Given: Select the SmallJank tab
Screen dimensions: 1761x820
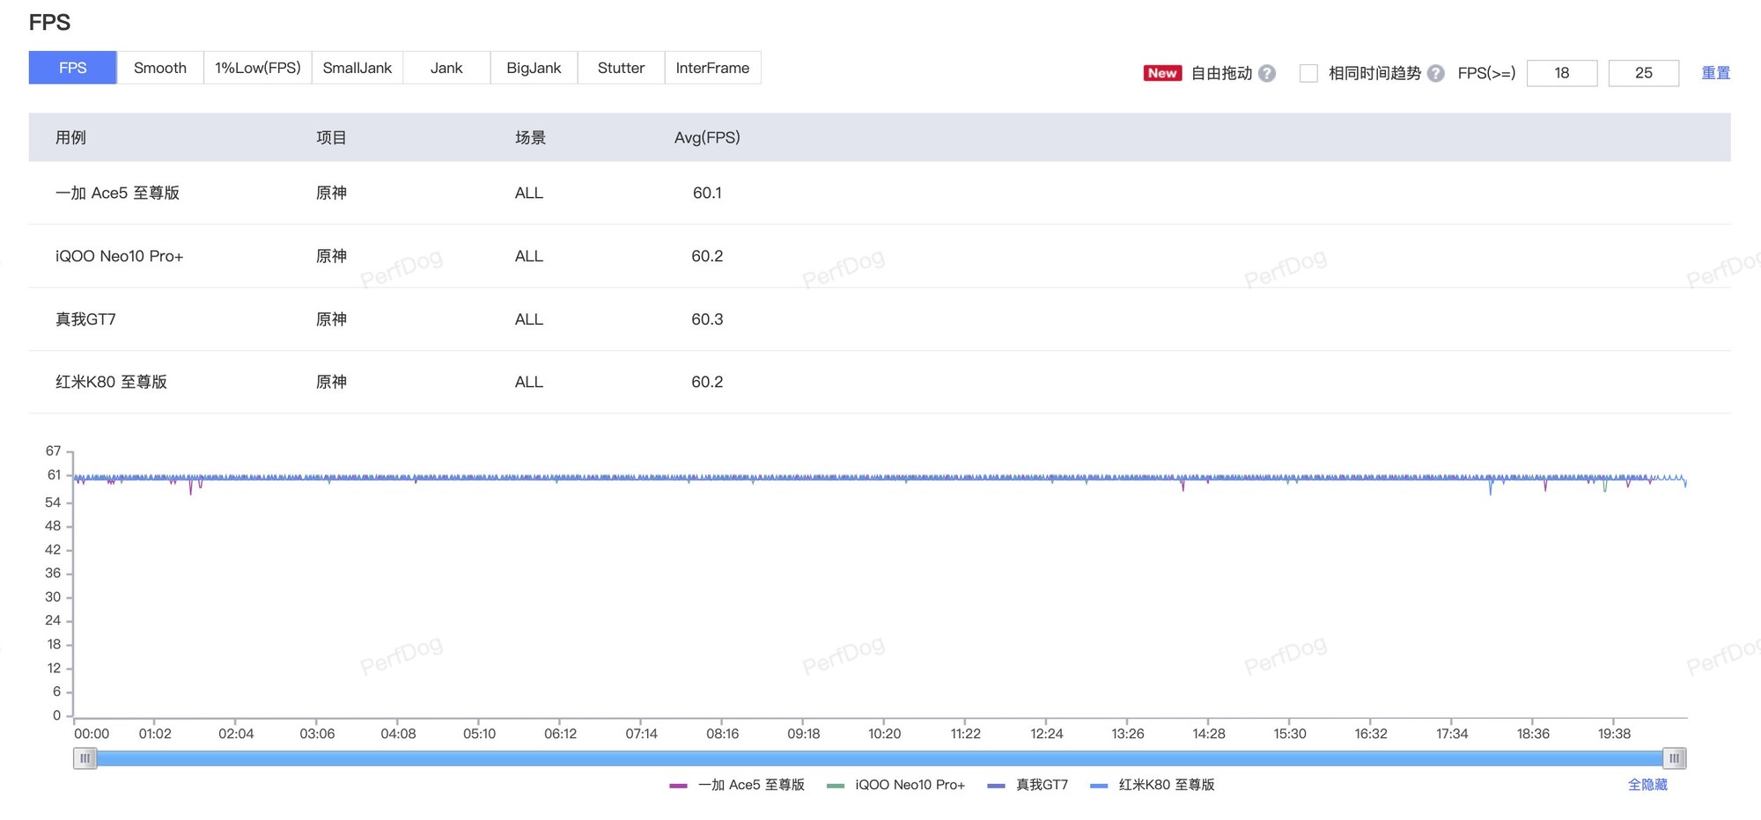Looking at the screenshot, I should pyautogui.click(x=357, y=68).
